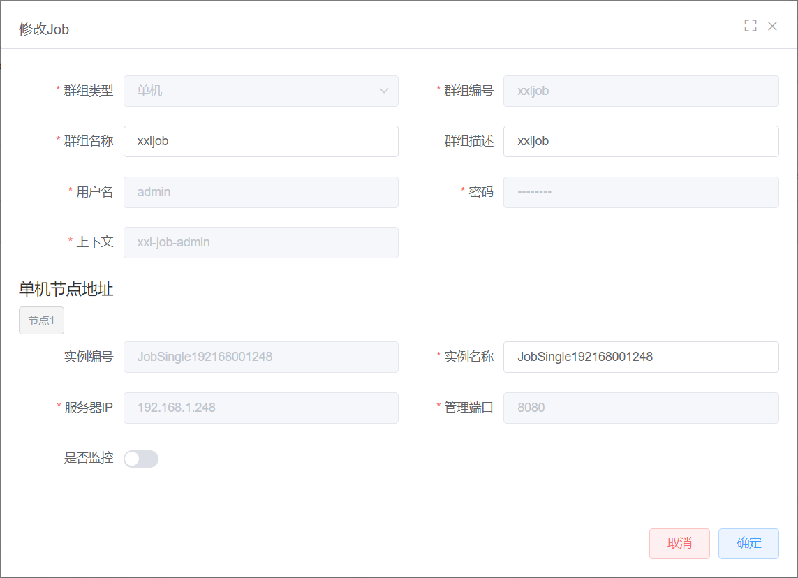
Task: Click the 修改Job dialog title
Action: tap(44, 29)
